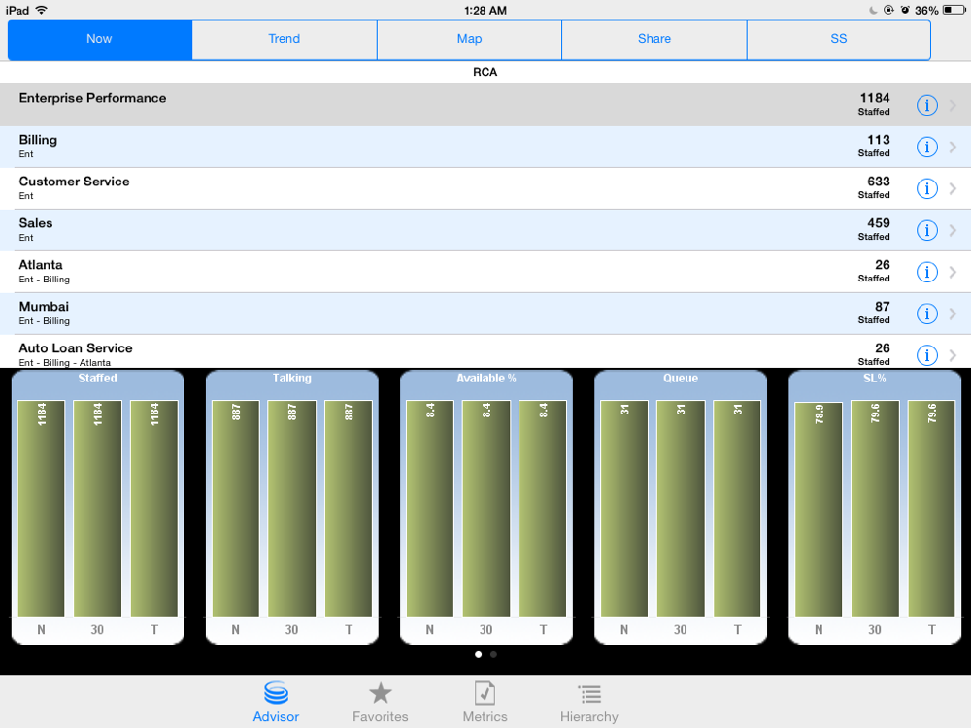This screenshot has height=728, width=971.
Task: Expand Auto Loan Service row chevron
Action: pos(954,355)
